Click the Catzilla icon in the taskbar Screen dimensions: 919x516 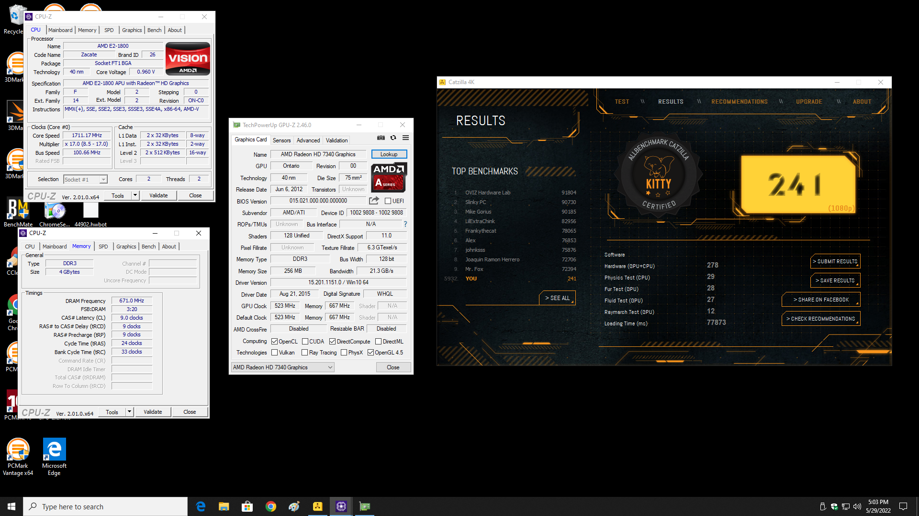point(317,506)
